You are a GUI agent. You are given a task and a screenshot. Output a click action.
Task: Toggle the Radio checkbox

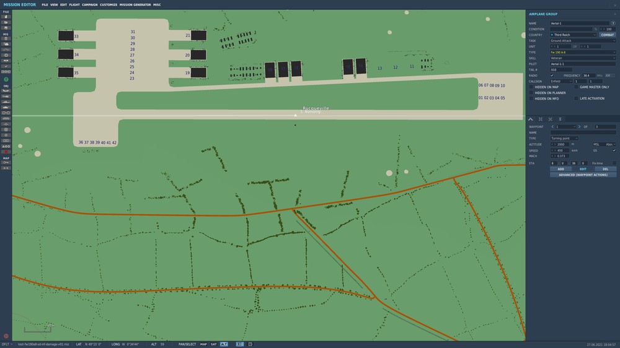pyautogui.click(x=552, y=76)
